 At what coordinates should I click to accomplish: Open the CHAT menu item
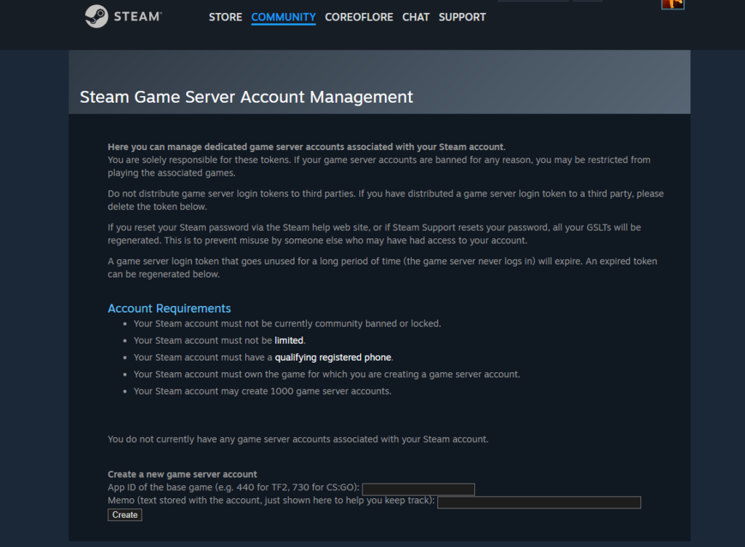pos(415,17)
